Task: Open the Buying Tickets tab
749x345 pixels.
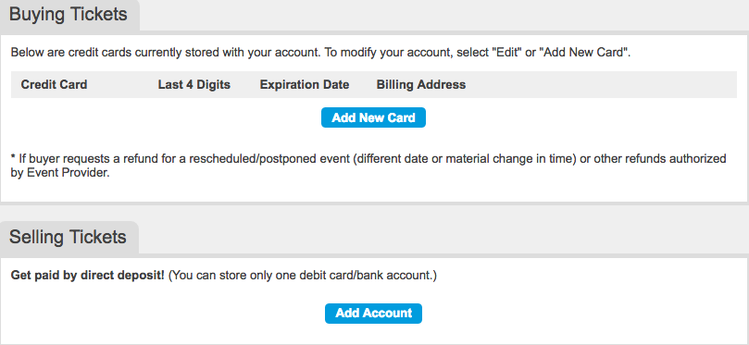Action: pyautogui.click(x=69, y=15)
